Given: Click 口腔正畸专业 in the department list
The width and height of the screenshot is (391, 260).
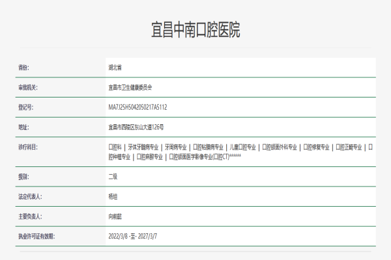Looking at the screenshot, I should 349,148.
